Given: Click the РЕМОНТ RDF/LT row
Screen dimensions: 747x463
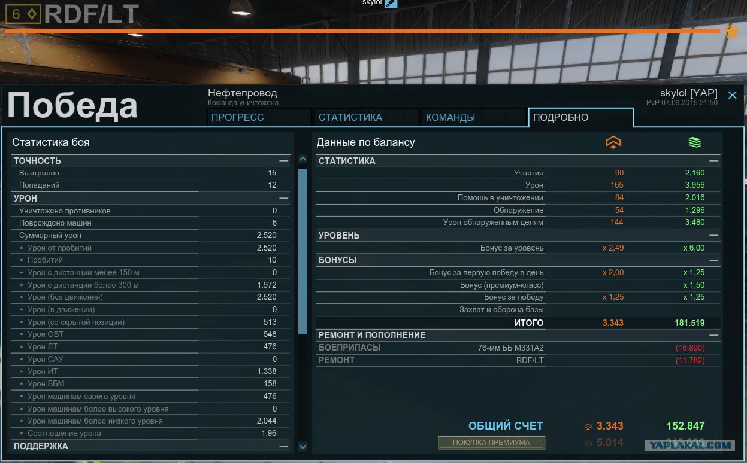Looking at the screenshot, I should [518, 360].
